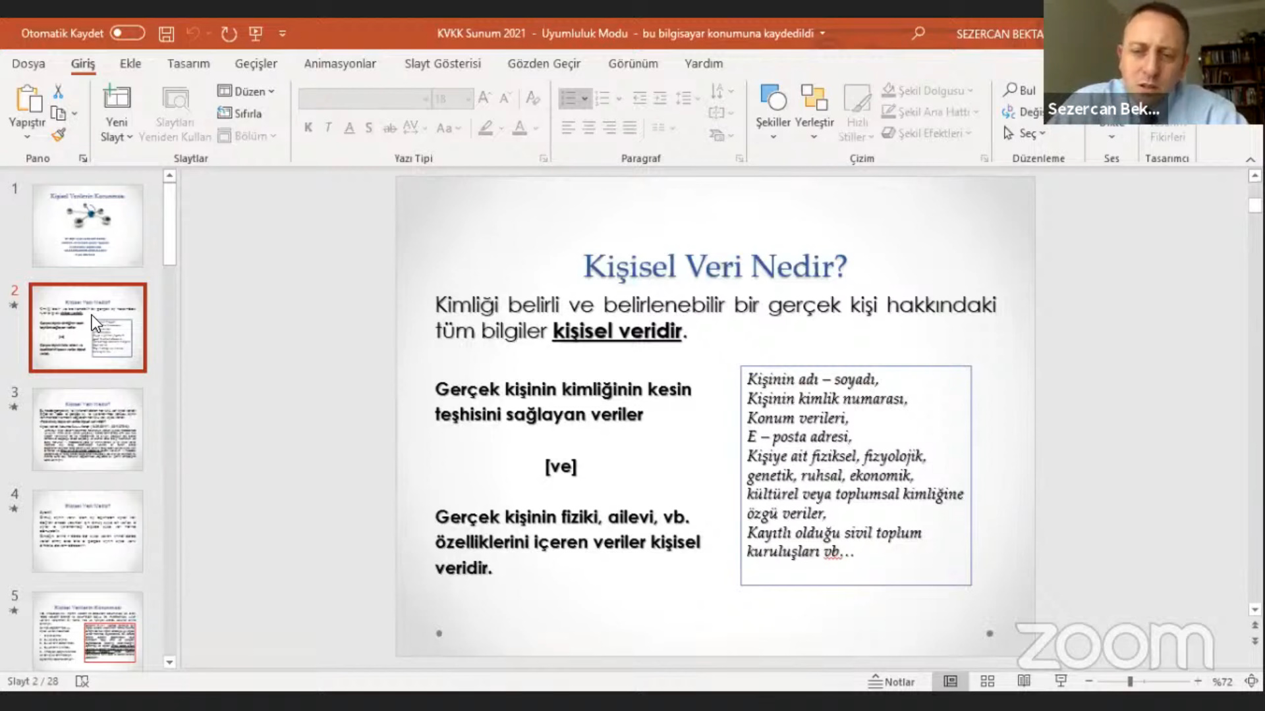This screenshot has width=1265, height=711.
Task: Click the Save icon in title bar
Action: click(x=166, y=34)
